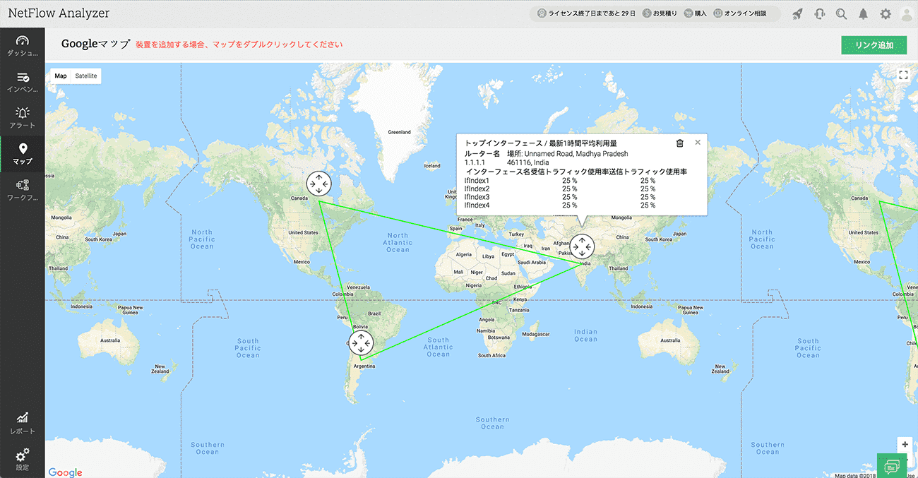Viewport: 918px width, 478px height.
Task: Expand the router marker over India
Action: click(582, 246)
